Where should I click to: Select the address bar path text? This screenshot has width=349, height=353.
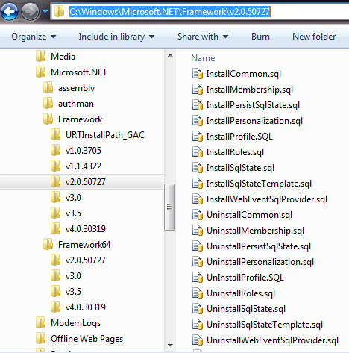(x=170, y=12)
